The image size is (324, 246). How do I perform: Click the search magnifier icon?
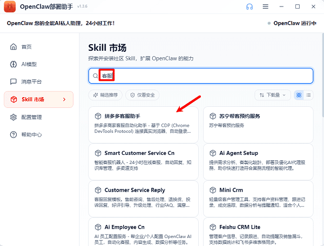coord(96,76)
